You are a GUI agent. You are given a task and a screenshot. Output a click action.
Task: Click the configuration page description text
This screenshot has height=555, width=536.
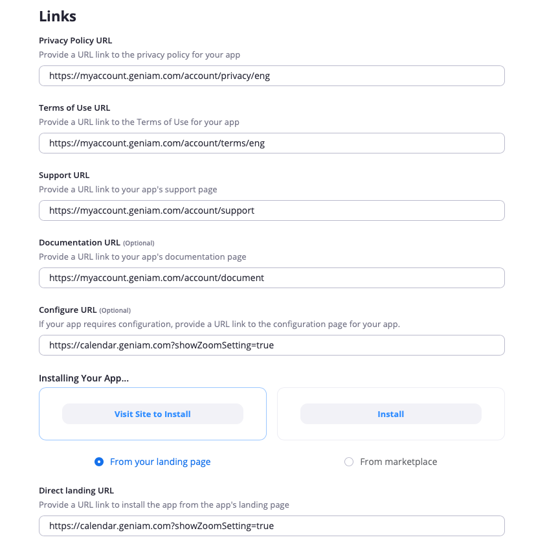219,324
